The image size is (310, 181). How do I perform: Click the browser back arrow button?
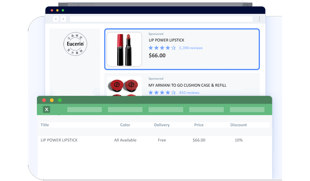(x=56, y=19)
